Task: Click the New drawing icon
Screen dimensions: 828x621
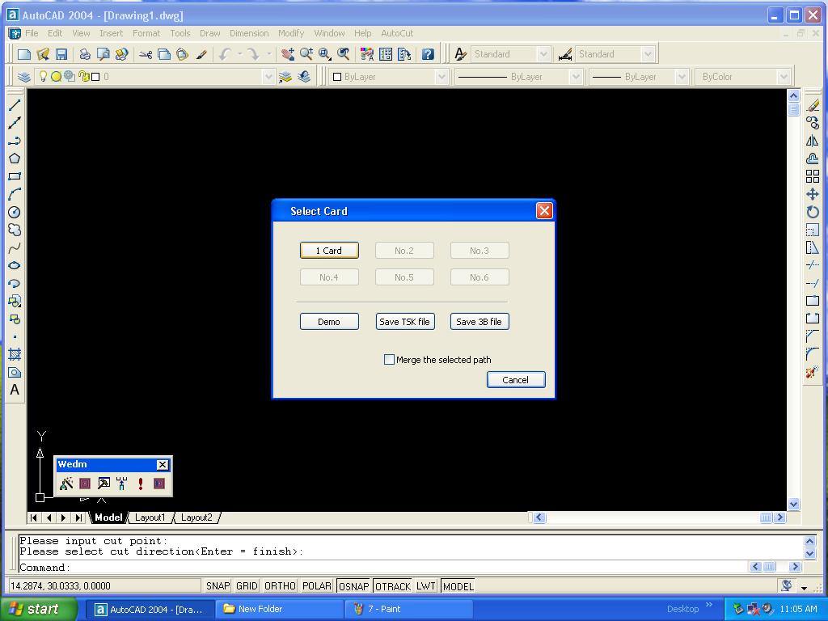Action: click(24, 54)
